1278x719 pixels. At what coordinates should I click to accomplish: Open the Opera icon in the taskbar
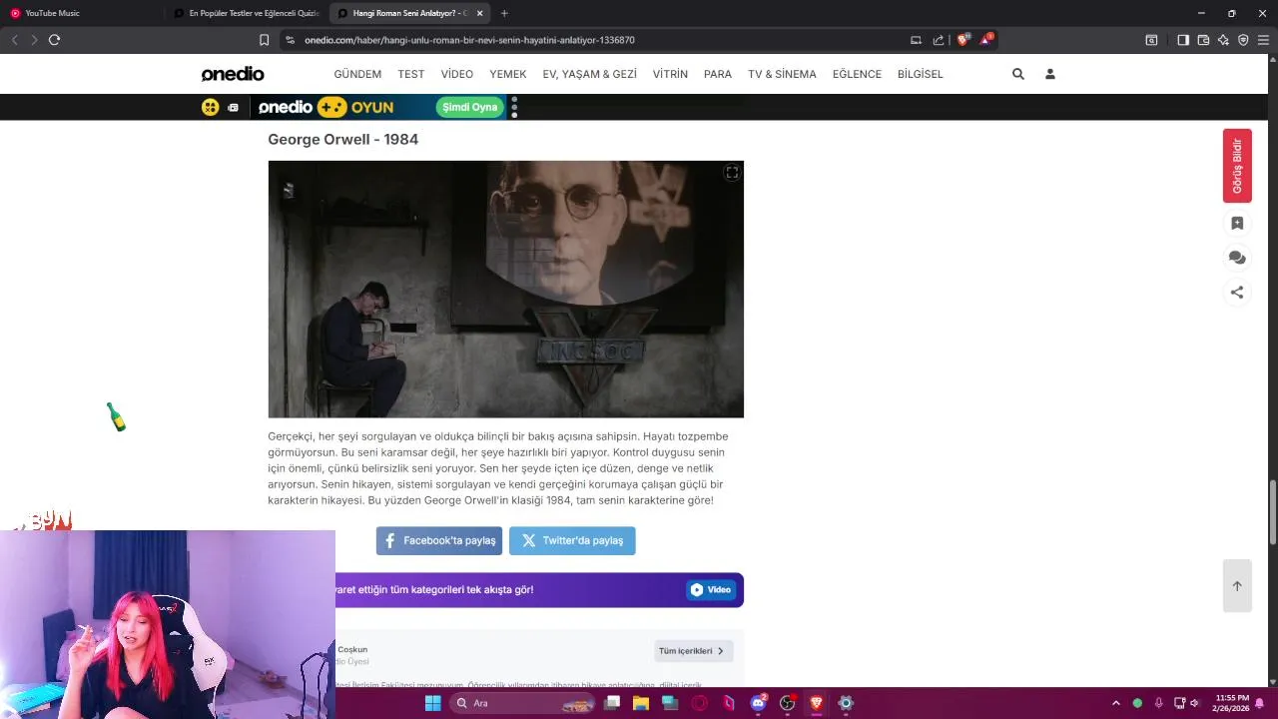click(700, 703)
